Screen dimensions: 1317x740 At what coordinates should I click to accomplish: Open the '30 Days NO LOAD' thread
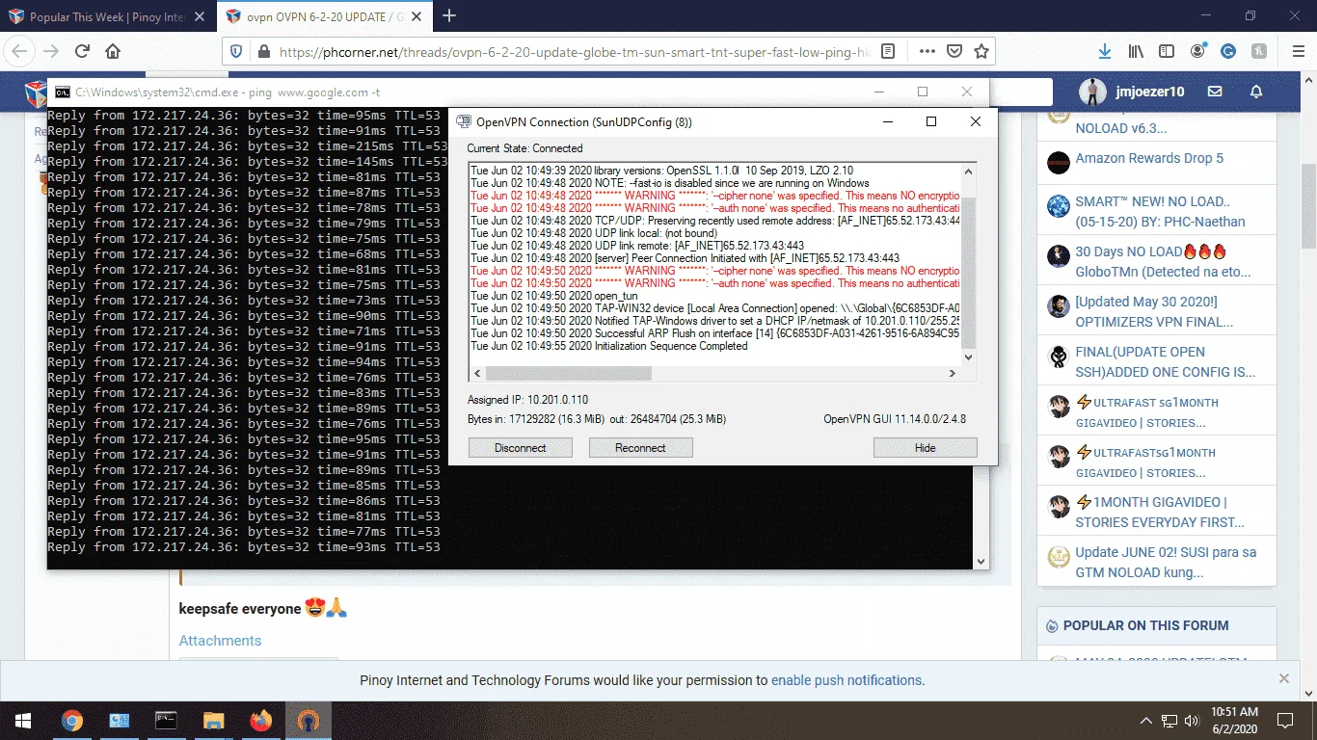(1163, 262)
